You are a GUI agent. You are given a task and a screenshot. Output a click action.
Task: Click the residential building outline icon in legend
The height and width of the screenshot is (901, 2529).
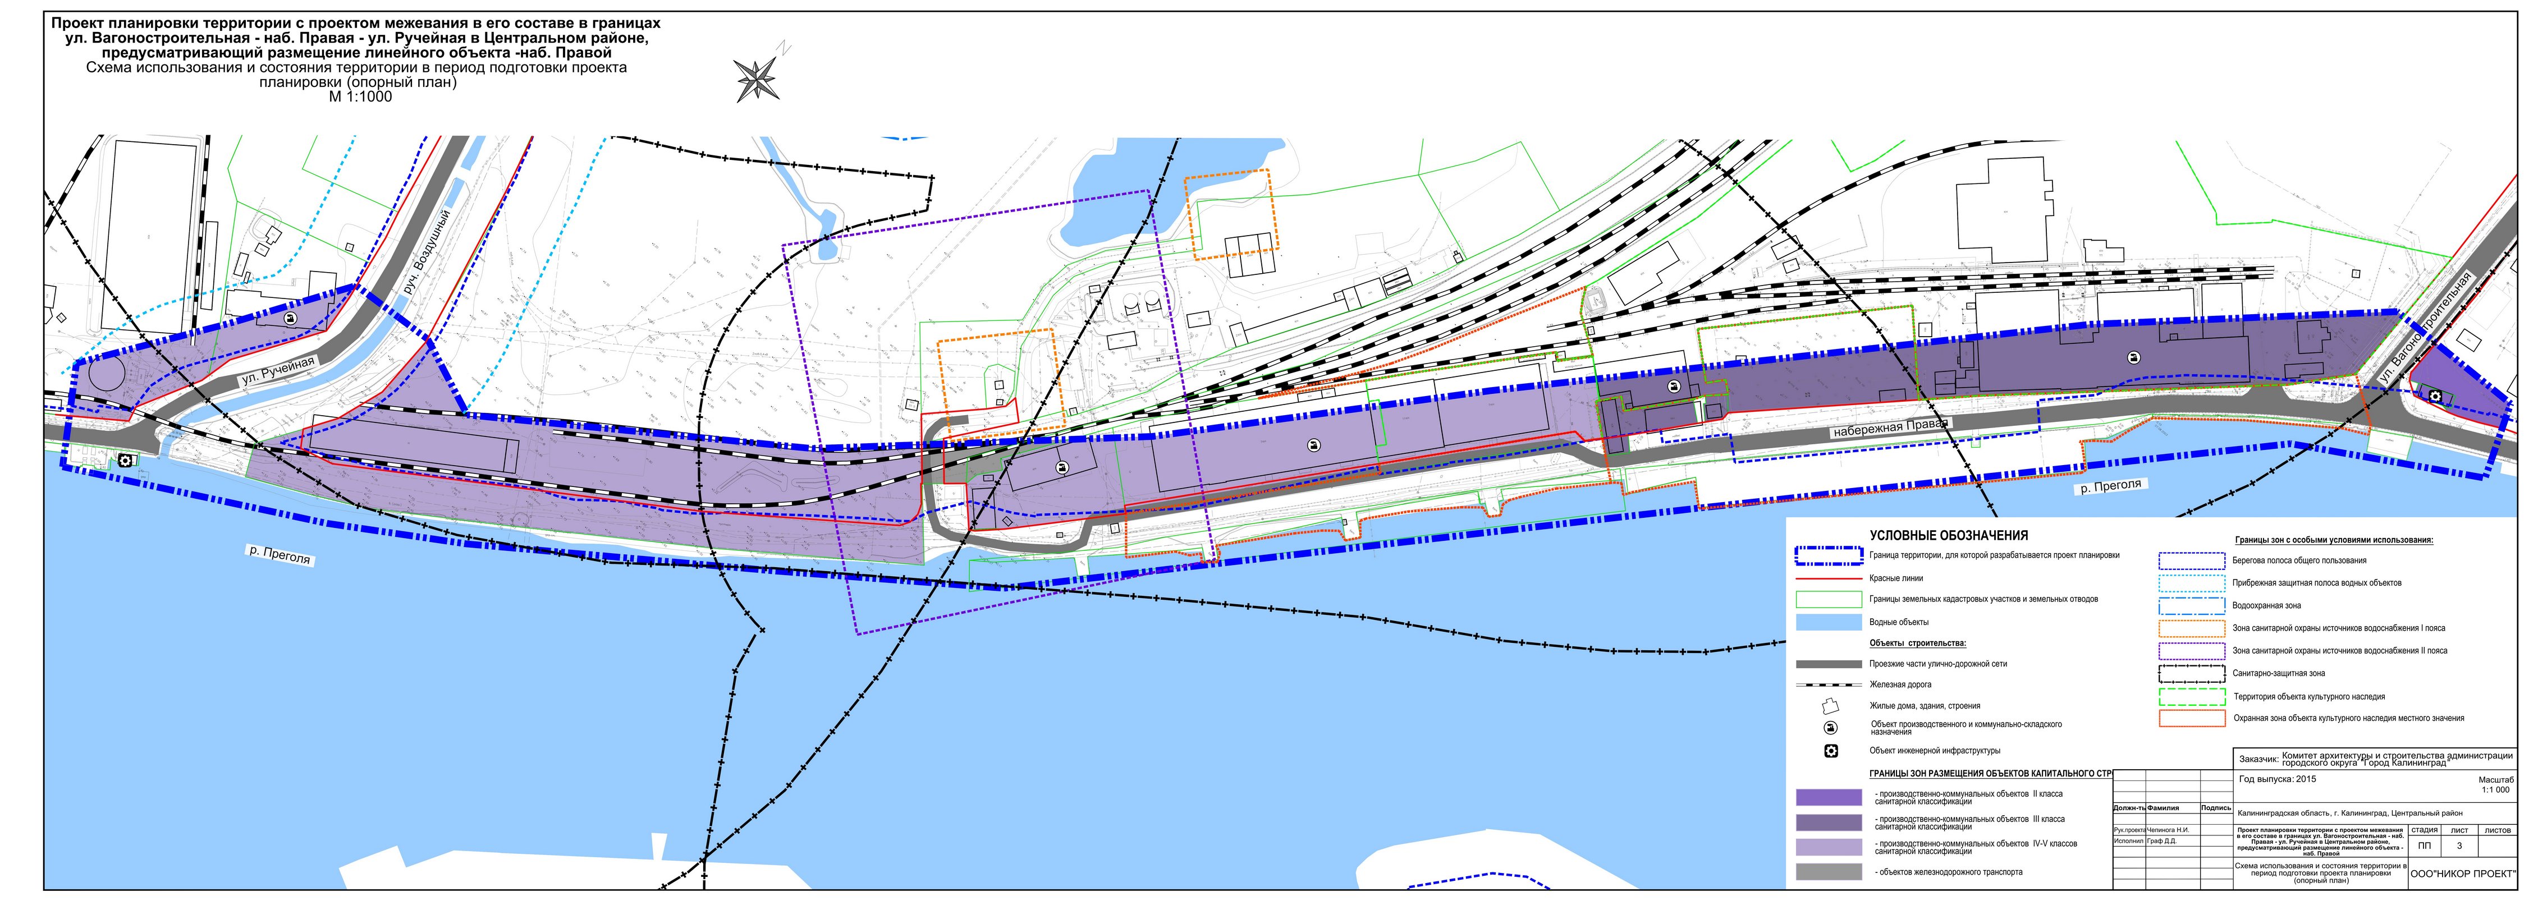(1830, 706)
